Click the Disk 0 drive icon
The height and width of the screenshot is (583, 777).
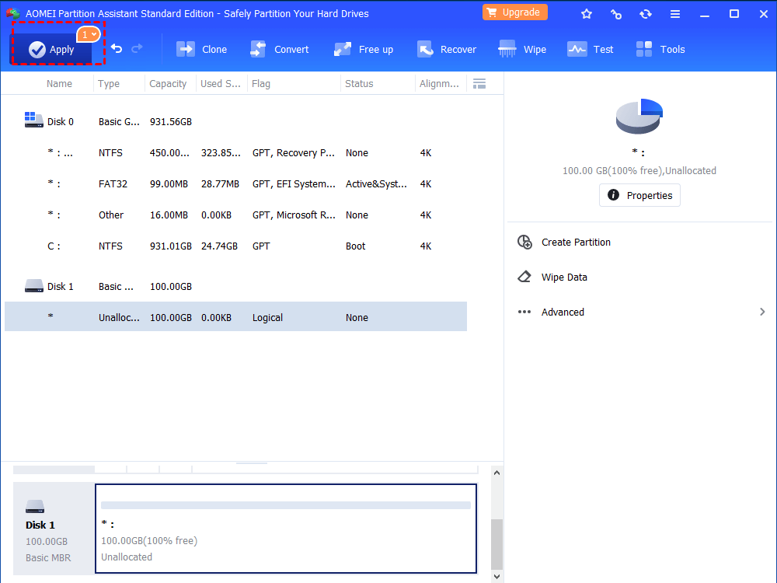(33, 120)
